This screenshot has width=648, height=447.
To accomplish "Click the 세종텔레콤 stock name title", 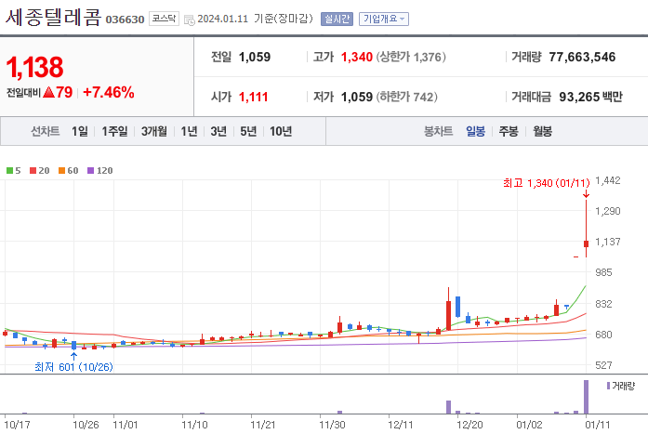I will (53, 18).
